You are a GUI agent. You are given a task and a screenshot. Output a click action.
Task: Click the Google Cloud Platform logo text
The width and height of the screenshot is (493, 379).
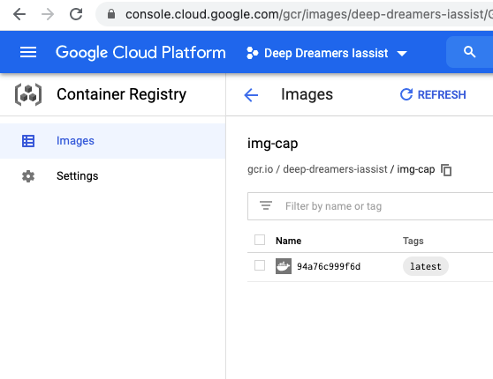coord(140,52)
